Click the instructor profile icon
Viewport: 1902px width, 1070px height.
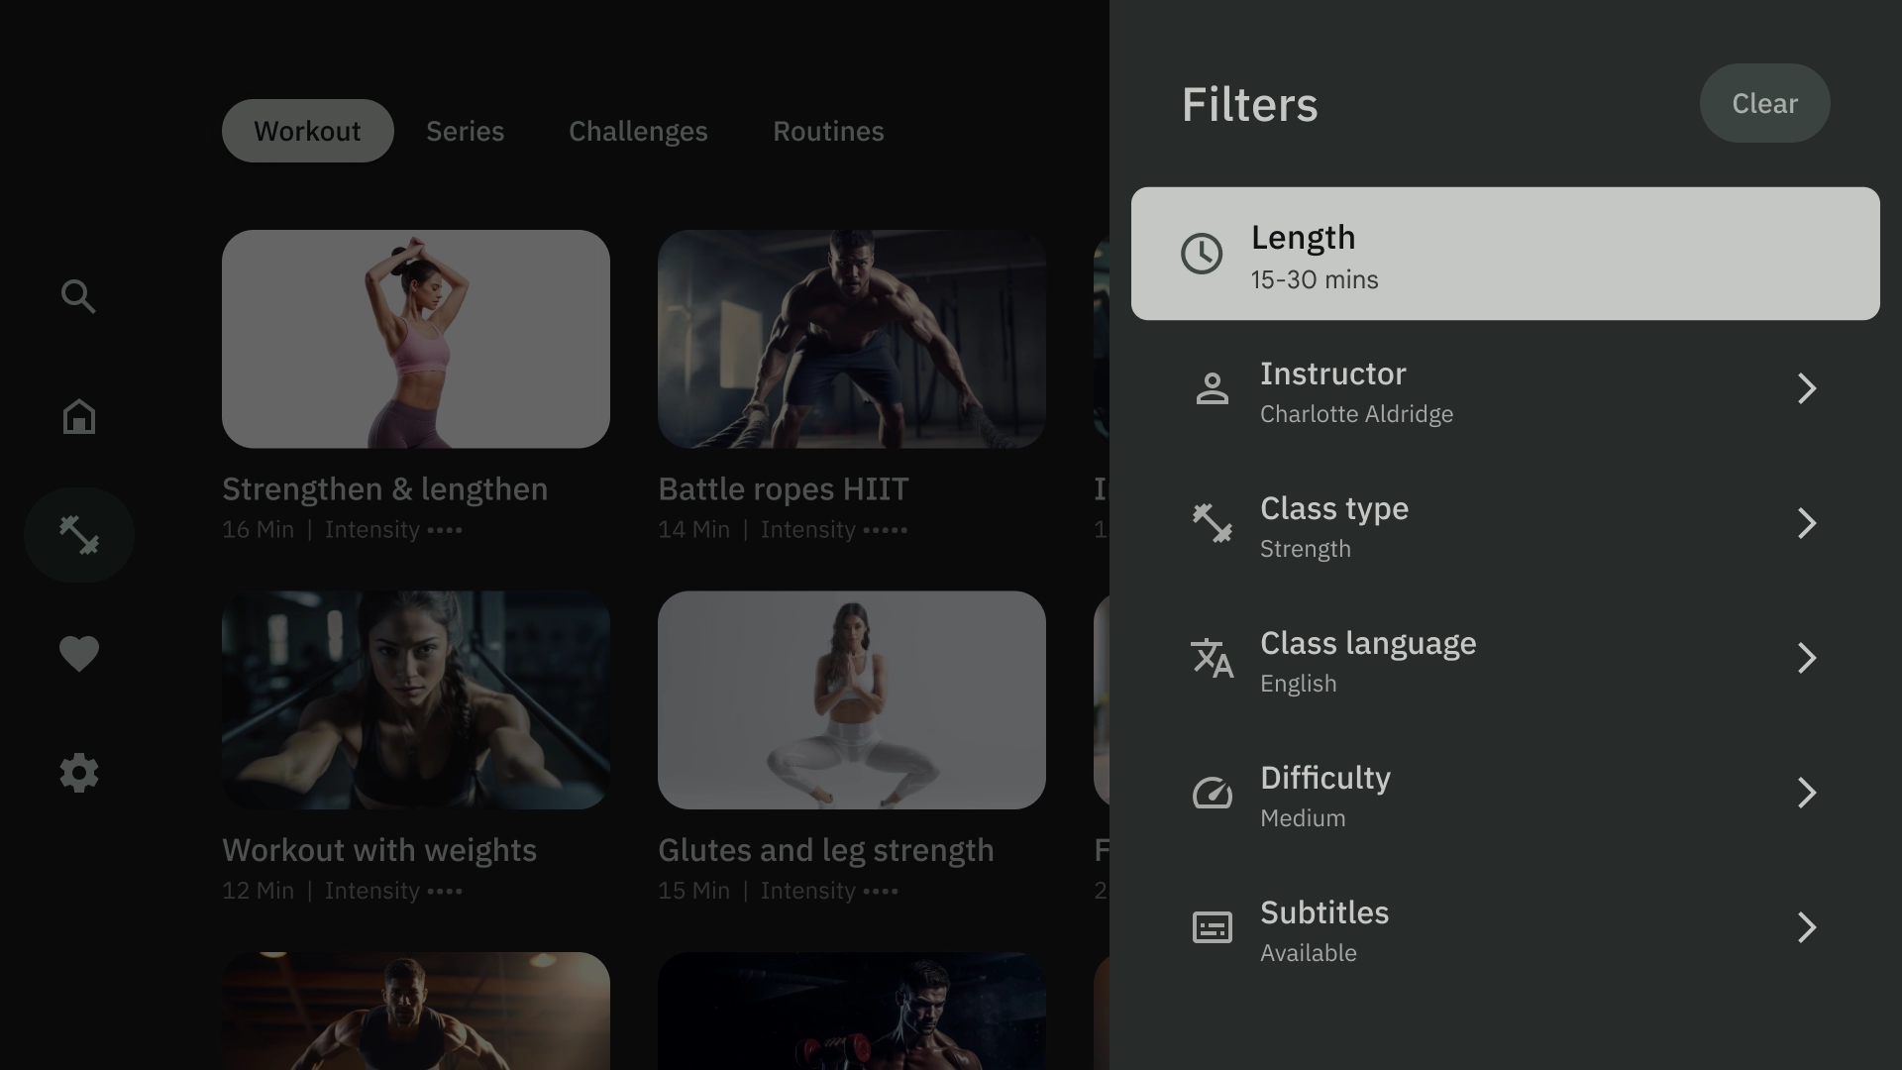(1211, 389)
